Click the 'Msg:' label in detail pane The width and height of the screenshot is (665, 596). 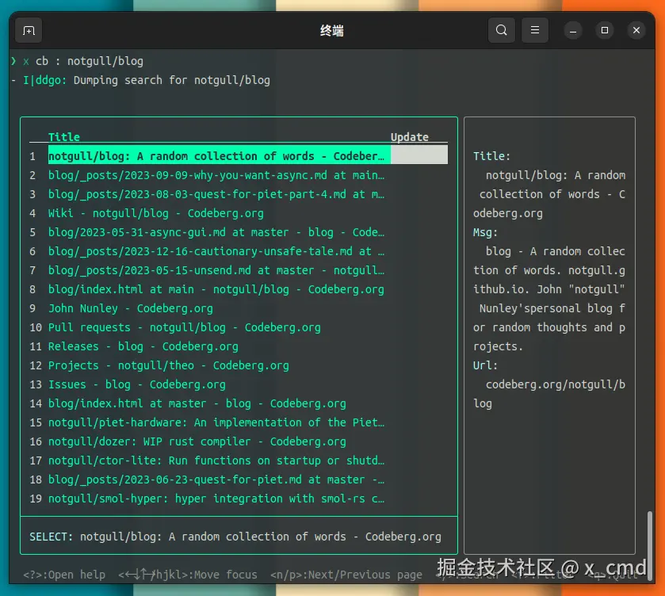click(485, 232)
